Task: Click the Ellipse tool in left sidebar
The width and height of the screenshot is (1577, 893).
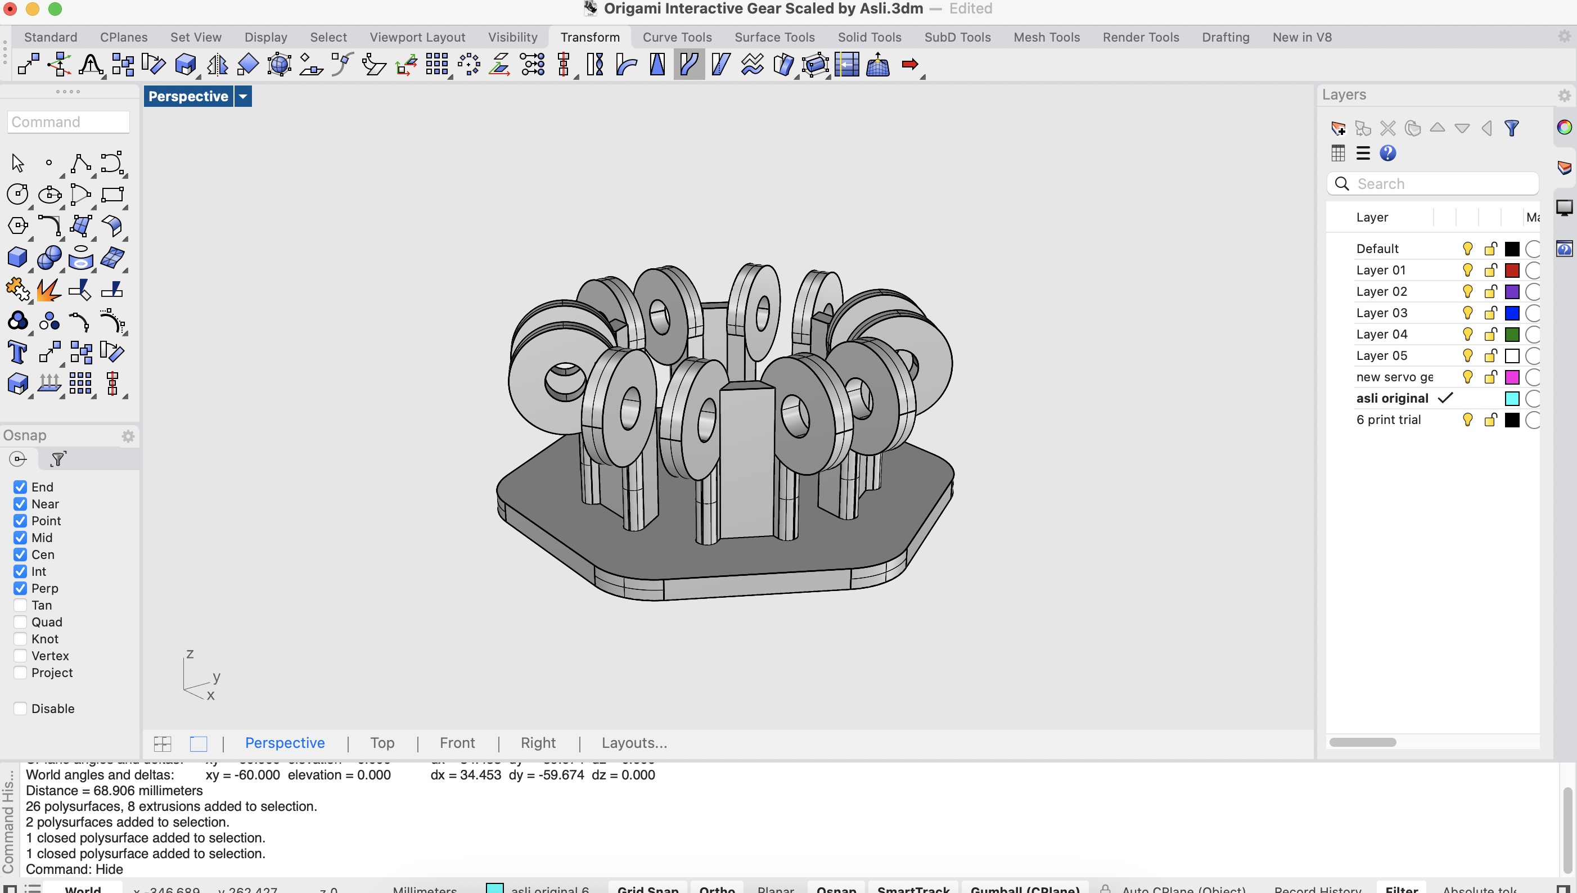Action: [x=49, y=195]
